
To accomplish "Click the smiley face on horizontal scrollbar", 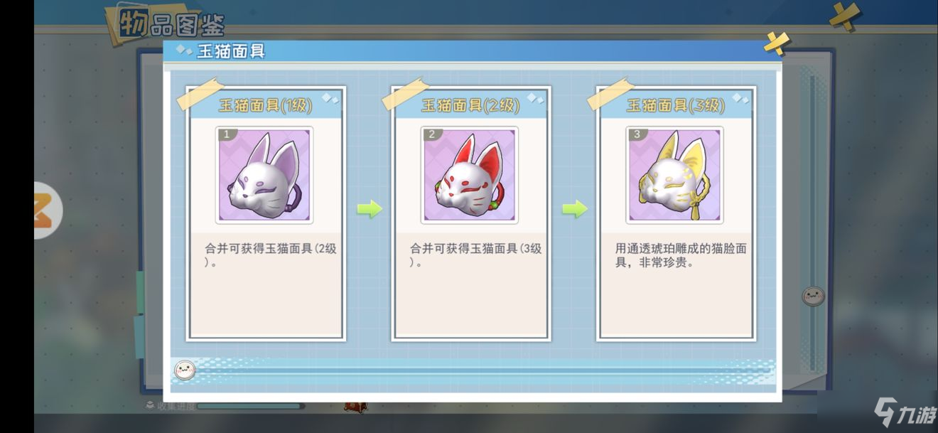I will pyautogui.click(x=185, y=370).
